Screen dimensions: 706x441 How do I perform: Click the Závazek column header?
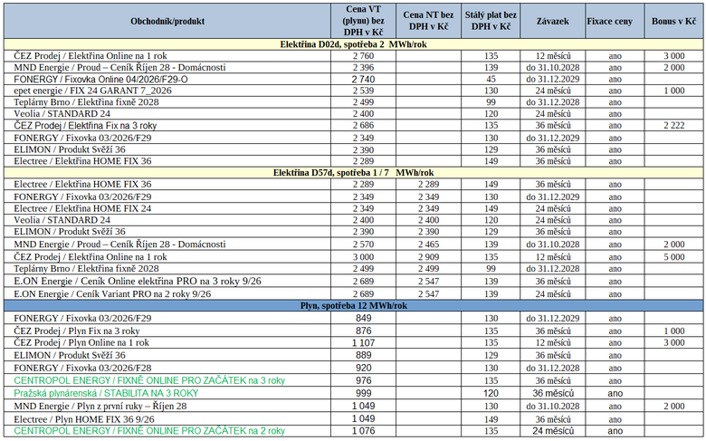pyautogui.click(x=552, y=21)
